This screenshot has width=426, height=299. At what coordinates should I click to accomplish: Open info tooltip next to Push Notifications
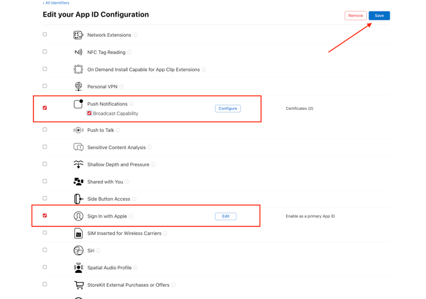point(132,104)
